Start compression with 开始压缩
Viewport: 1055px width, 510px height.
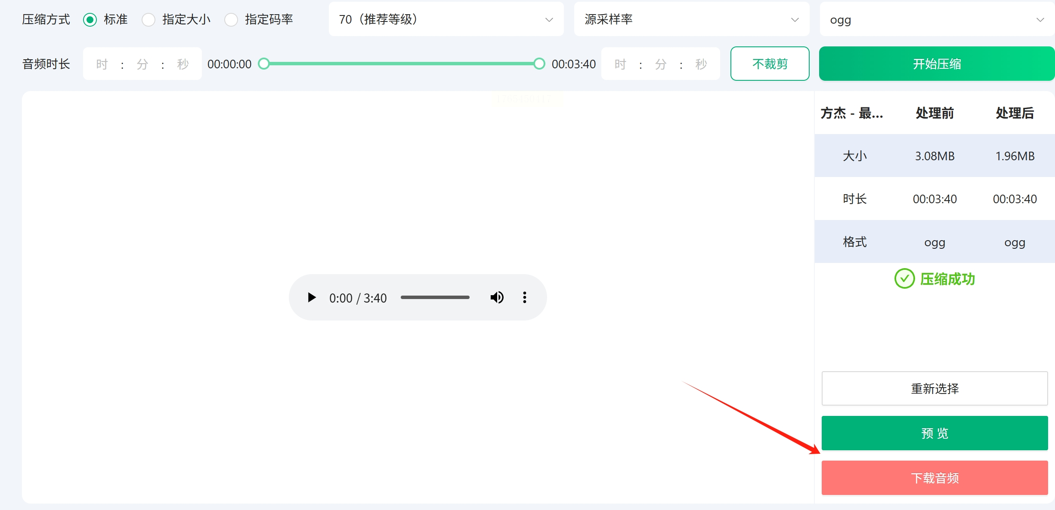[936, 64]
